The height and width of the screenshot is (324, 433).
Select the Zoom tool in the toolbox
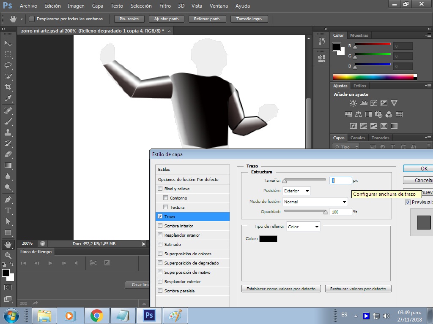click(x=8, y=255)
